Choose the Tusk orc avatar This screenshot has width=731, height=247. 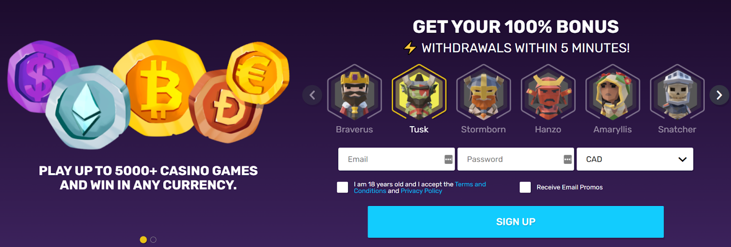[419, 94]
